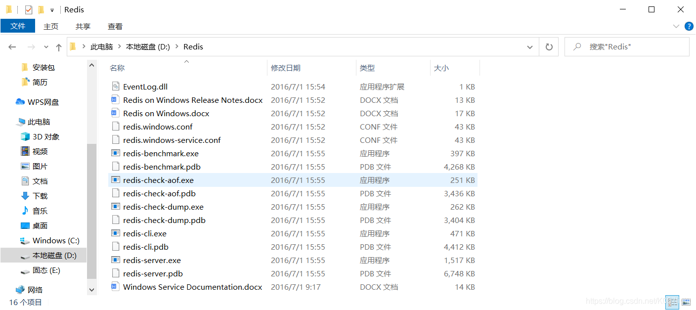
Task: Switch to details view layout icon
Action: point(672,302)
